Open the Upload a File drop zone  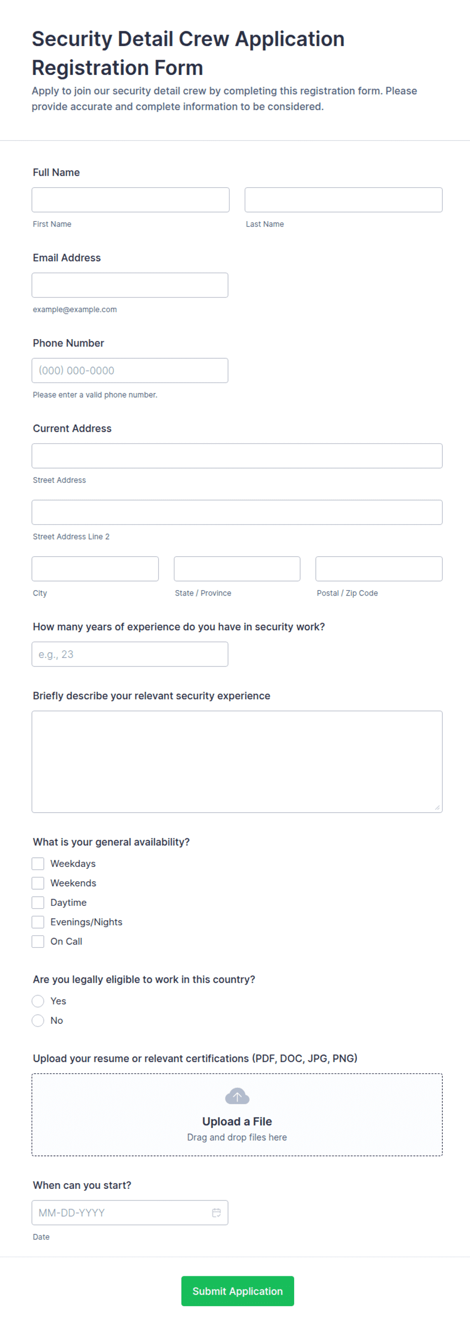click(x=237, y=1114)
